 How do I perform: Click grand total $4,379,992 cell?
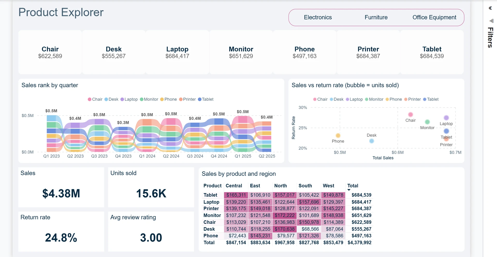[x=359, y=243]
